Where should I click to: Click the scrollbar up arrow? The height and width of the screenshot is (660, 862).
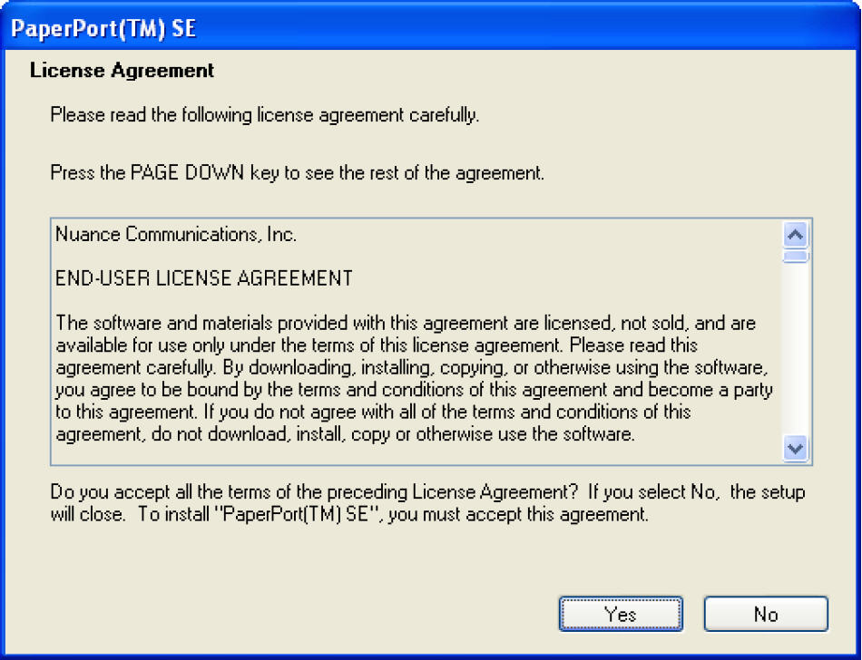796,235
